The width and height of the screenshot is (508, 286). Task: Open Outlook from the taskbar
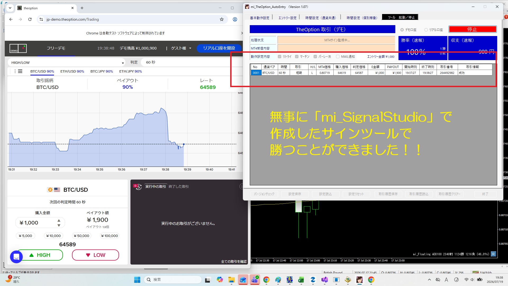(243, 280)
